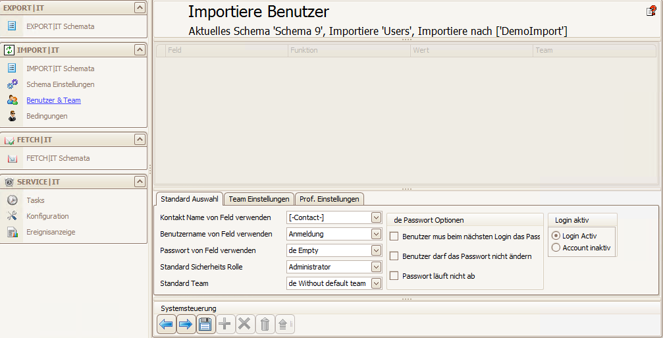Add entry with the plus button
The height and width of the screenshot is (338, 663).
225,324
